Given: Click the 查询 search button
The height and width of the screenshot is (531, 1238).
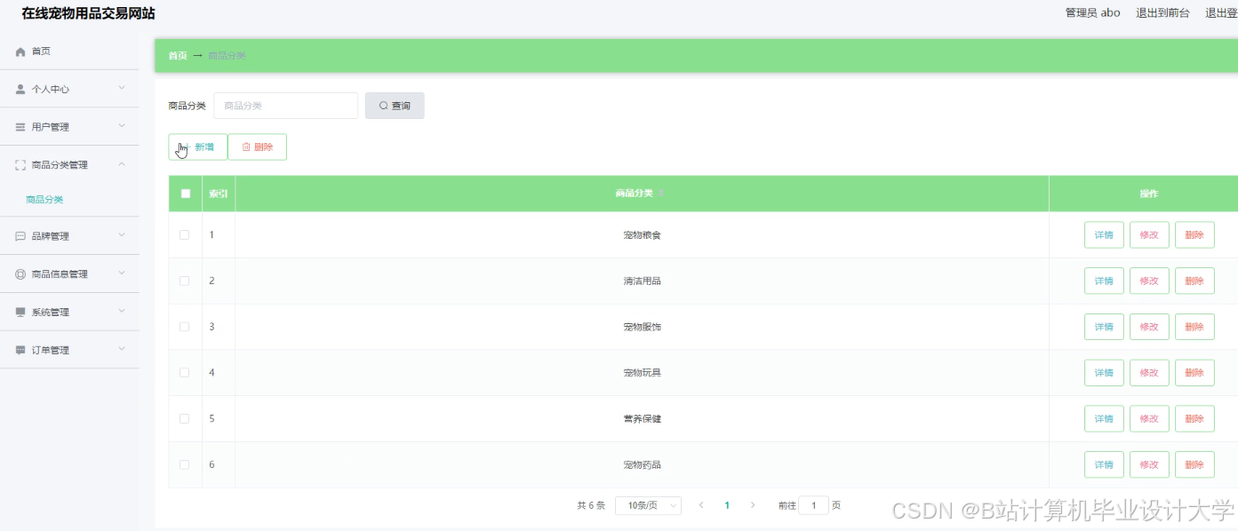Looking at the screenshot, I should point(395,106).
